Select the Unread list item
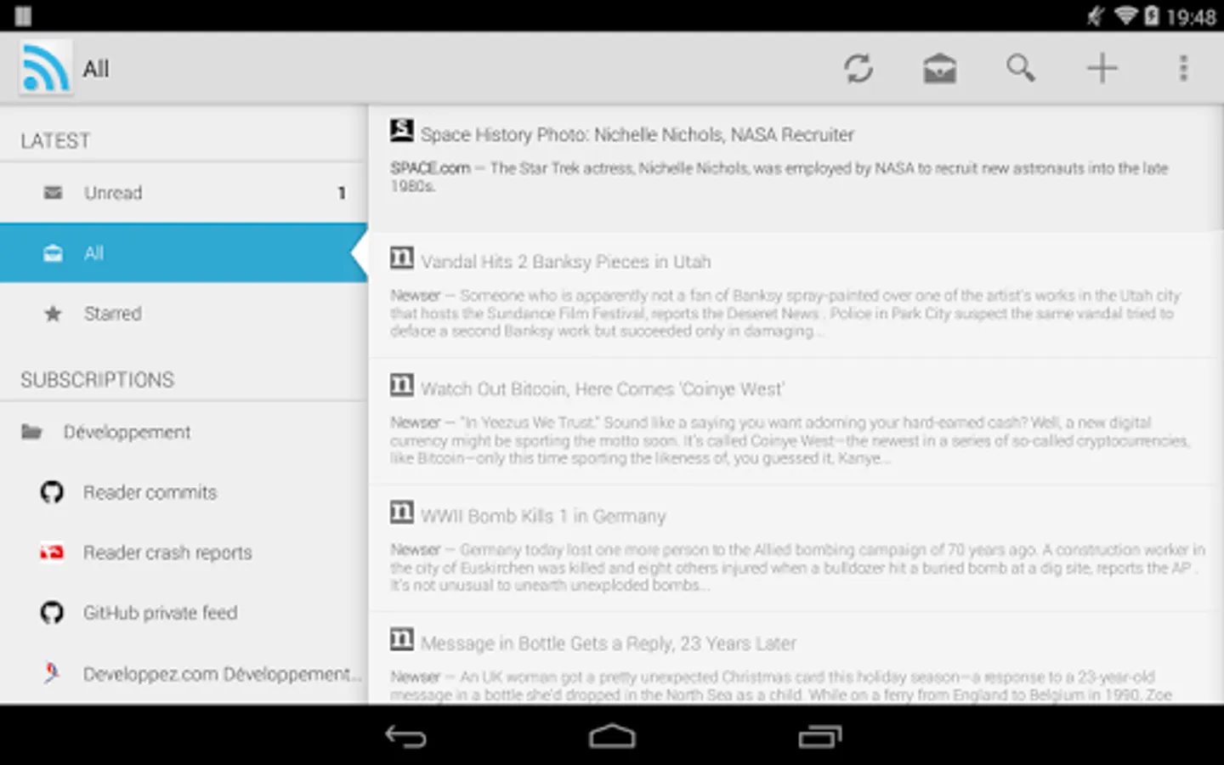The height and width of the screenshot is (765, 1224). tap(184, 193)
